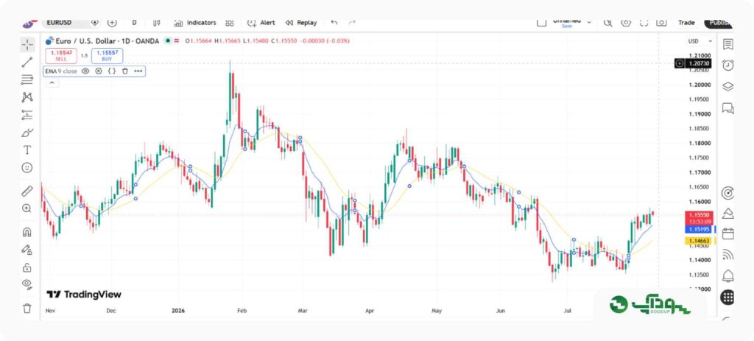Click the trash icon to remove drawings
Viewport: 754px width, 341px height.
tap(27, 309)
